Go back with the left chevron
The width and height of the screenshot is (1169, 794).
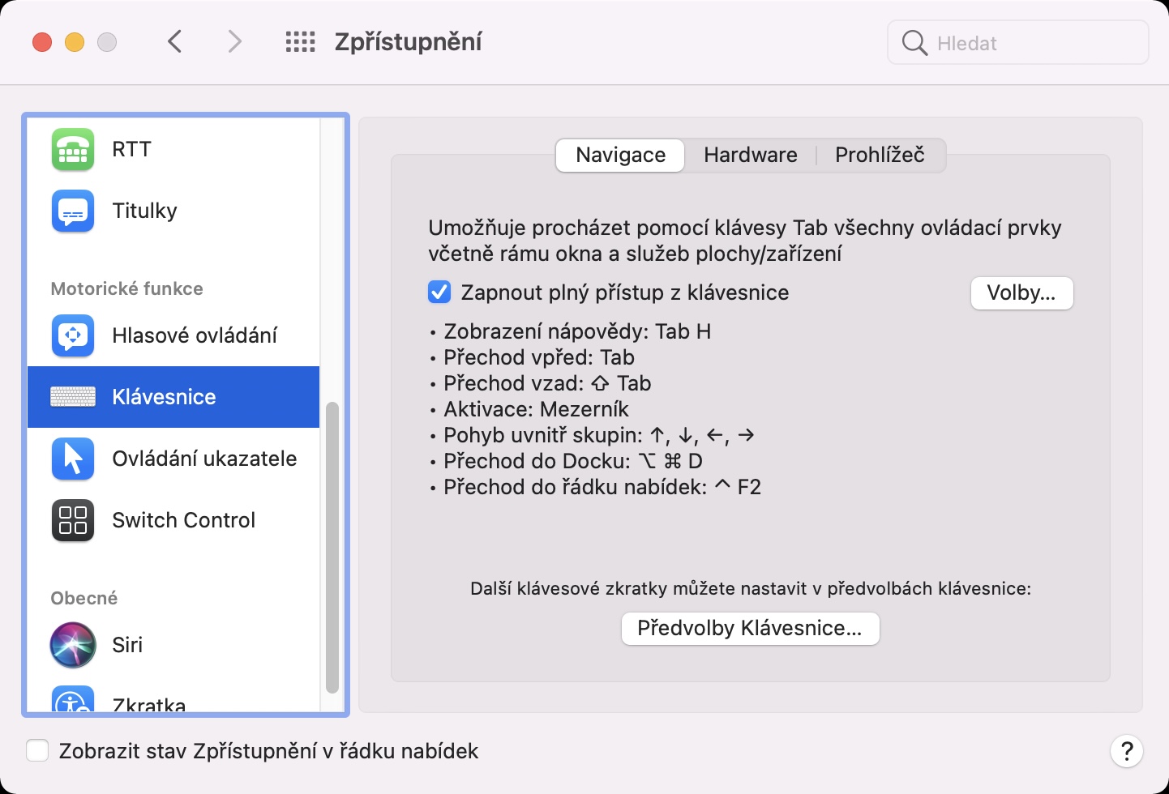coord(175,42)
